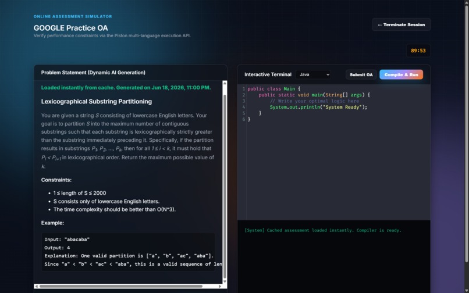469x293 pixels.
Task: Click the page's main vertical scrollbar
Action: [466, 134]
